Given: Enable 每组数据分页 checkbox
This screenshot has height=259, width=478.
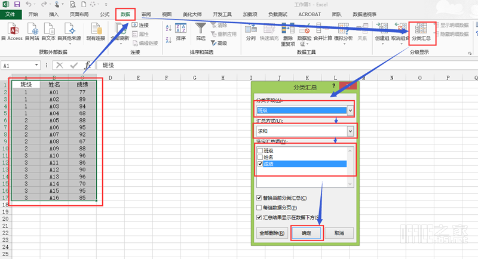Looking at the screenshot, I should (x=259, y=208).
